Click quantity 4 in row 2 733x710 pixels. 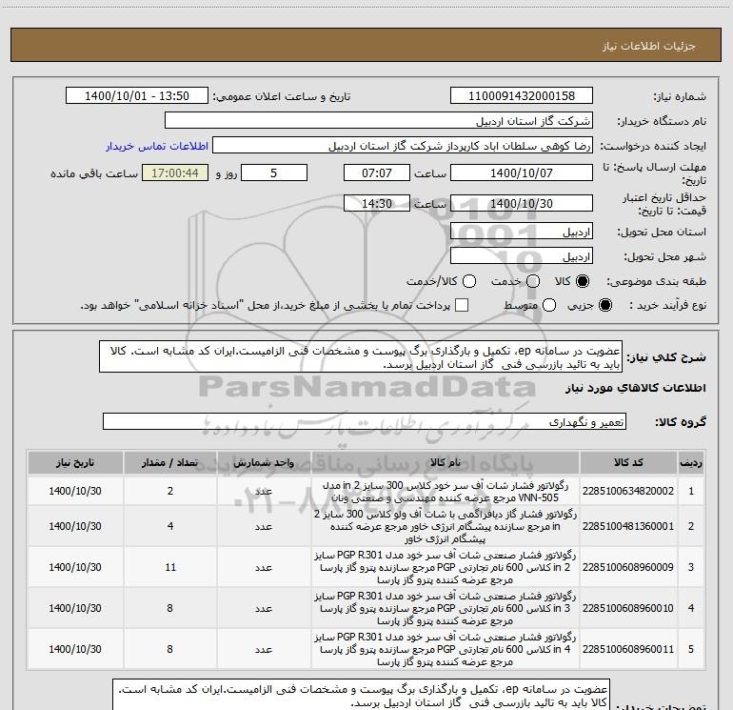point(170,526)
